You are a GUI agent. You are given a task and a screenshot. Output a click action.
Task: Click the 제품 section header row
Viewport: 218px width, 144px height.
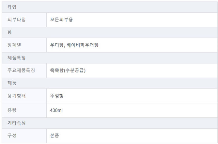(12, 83)
